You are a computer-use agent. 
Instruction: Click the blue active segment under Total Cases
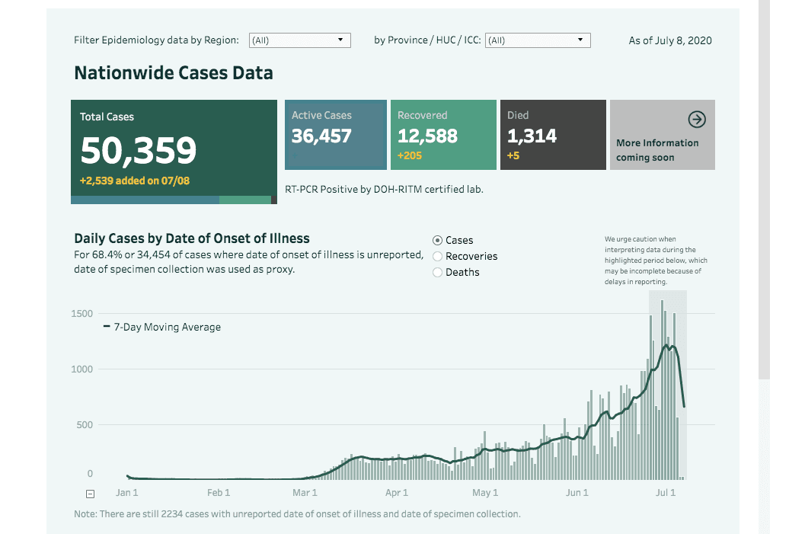point(145,200)
